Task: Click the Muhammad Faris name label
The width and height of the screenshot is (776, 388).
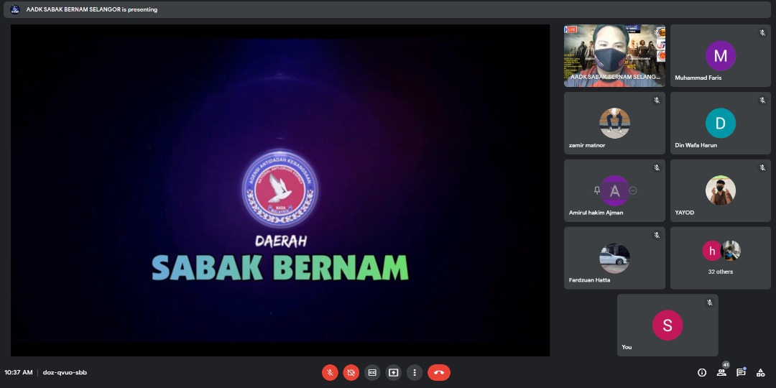Action: (698, 78)
